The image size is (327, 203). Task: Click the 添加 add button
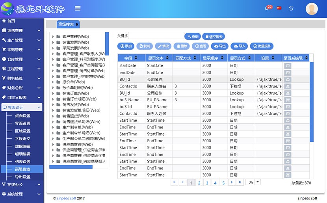pyautogui.click(x=126, y=46)
